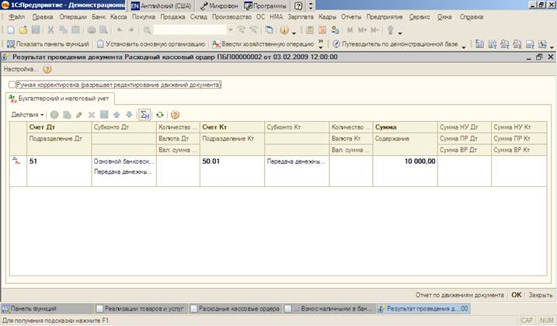
Task: Click the edit pencil icon in table toolbar
Action: tap(79, 115)
